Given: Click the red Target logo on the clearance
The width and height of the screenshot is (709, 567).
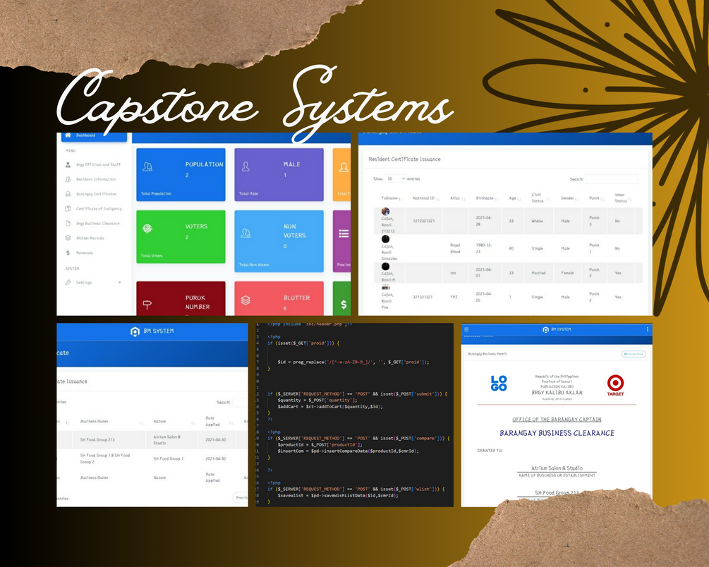Looking at the screenshot, I should (615, 385).
